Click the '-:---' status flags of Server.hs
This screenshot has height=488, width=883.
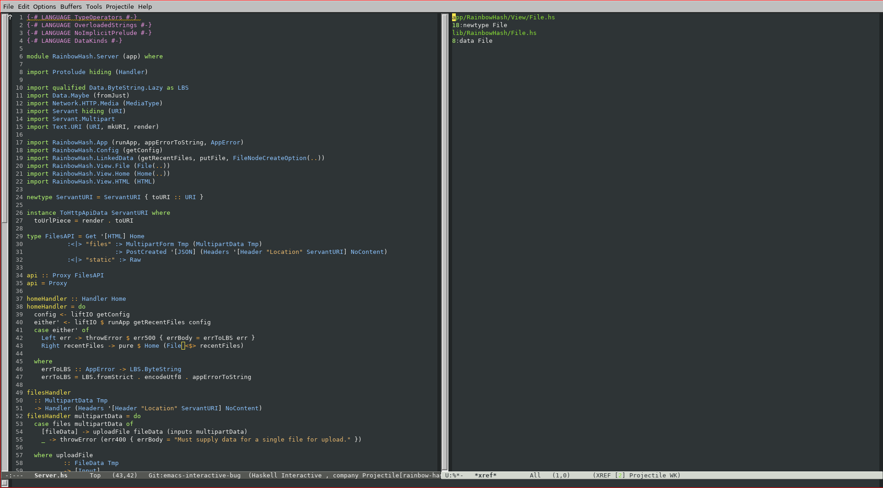[15, 476]
